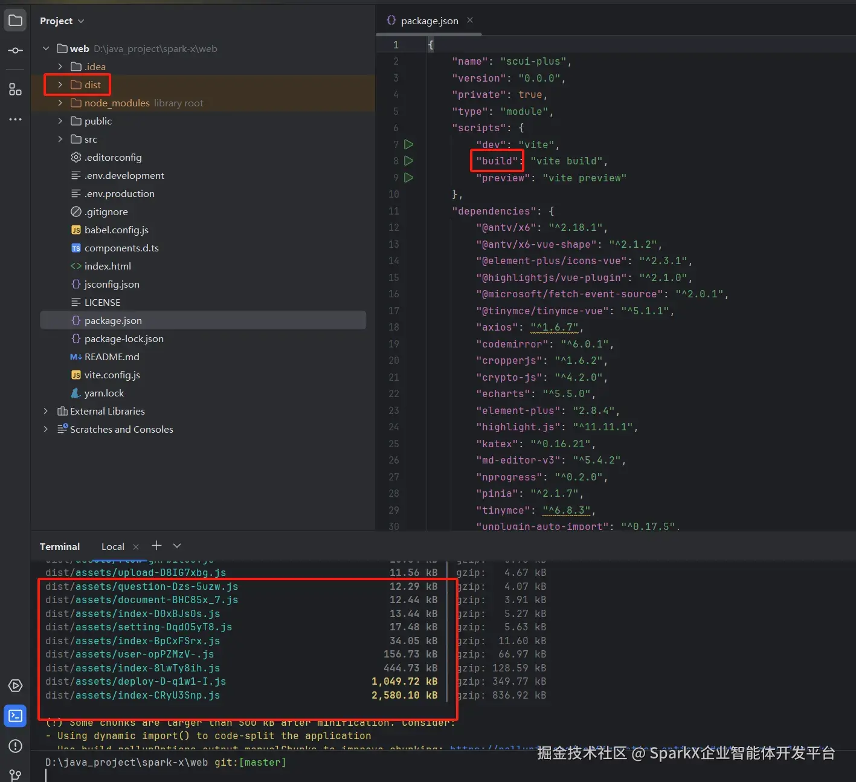Add a new terminal session
856x782 pixels.
[x=156, y=546]
